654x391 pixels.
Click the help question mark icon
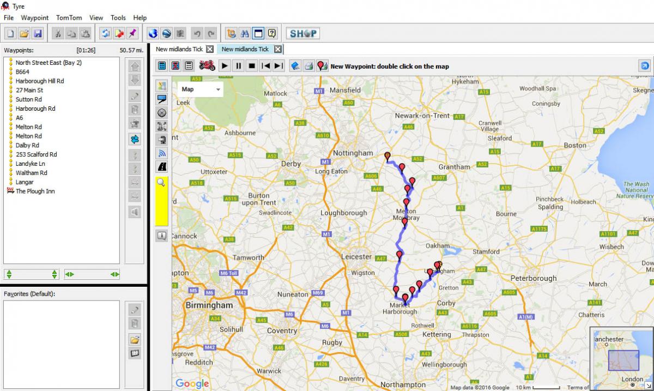tap(272, 33)
